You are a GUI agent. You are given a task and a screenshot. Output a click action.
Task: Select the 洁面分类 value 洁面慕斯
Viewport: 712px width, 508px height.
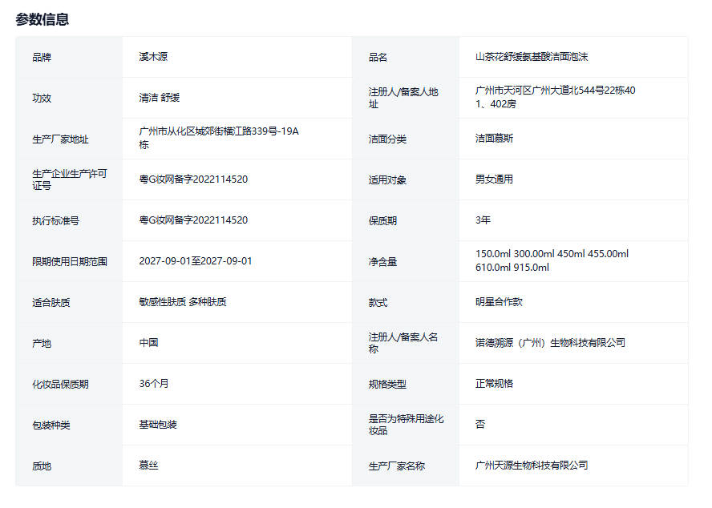coord(494,139)
